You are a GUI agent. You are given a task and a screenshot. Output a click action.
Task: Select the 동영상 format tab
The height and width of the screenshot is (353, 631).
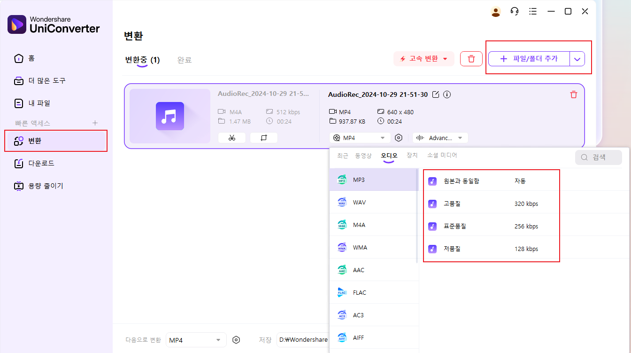(x=363, y=156)
